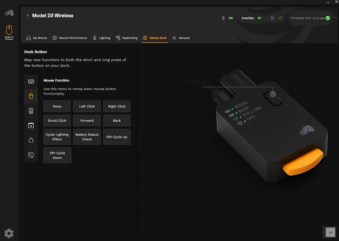
Task: Go back using the arrow beside Model D3 Wireless
Action: click(x=28, y=15)
